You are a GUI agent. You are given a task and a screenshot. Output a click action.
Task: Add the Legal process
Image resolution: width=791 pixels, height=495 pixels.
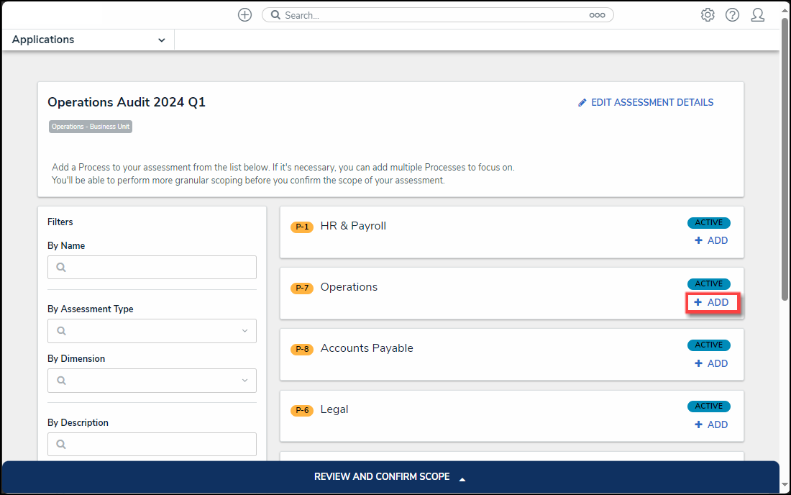[x=711, y=425]
